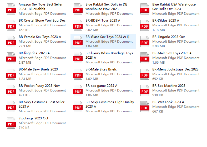Click size '2.08 MB' under BR-Lingerie 2023 Oct

tap(159, 46)
